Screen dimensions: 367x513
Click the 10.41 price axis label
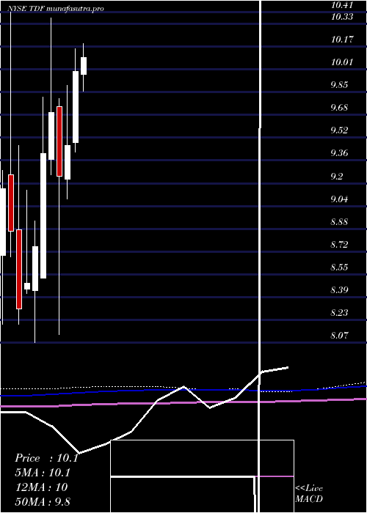coord(342,5)
